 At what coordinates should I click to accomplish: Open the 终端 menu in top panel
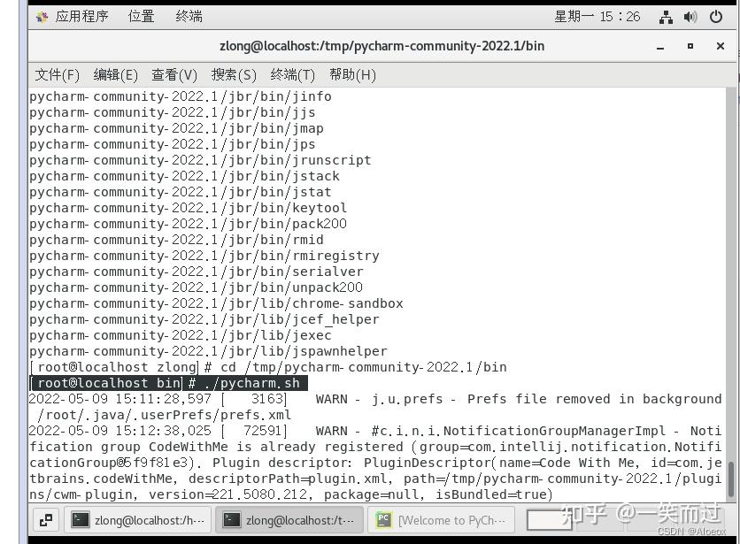click(x=189, y=15)
